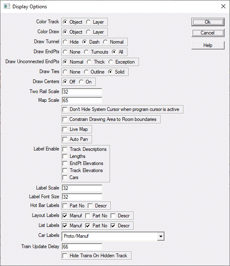Click the Display Options window icon

(x=7, y=7)
